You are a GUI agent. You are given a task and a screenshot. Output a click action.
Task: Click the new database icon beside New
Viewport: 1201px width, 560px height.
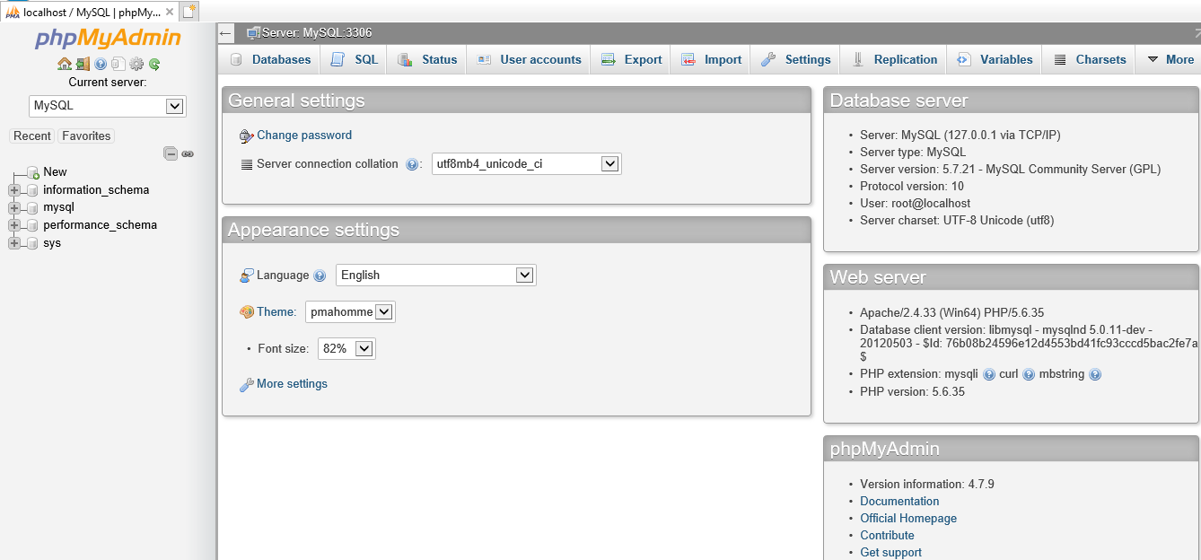(33, 171)
